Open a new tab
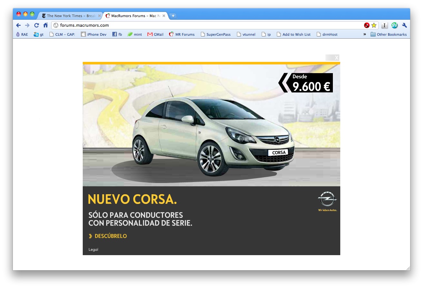The width and height of the screenshot is (423, 288). 173,16
